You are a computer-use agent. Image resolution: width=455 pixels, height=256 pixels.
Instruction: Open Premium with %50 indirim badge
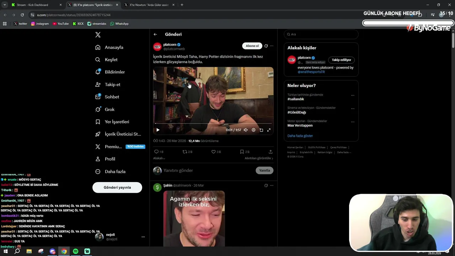[x=120, y=146]
